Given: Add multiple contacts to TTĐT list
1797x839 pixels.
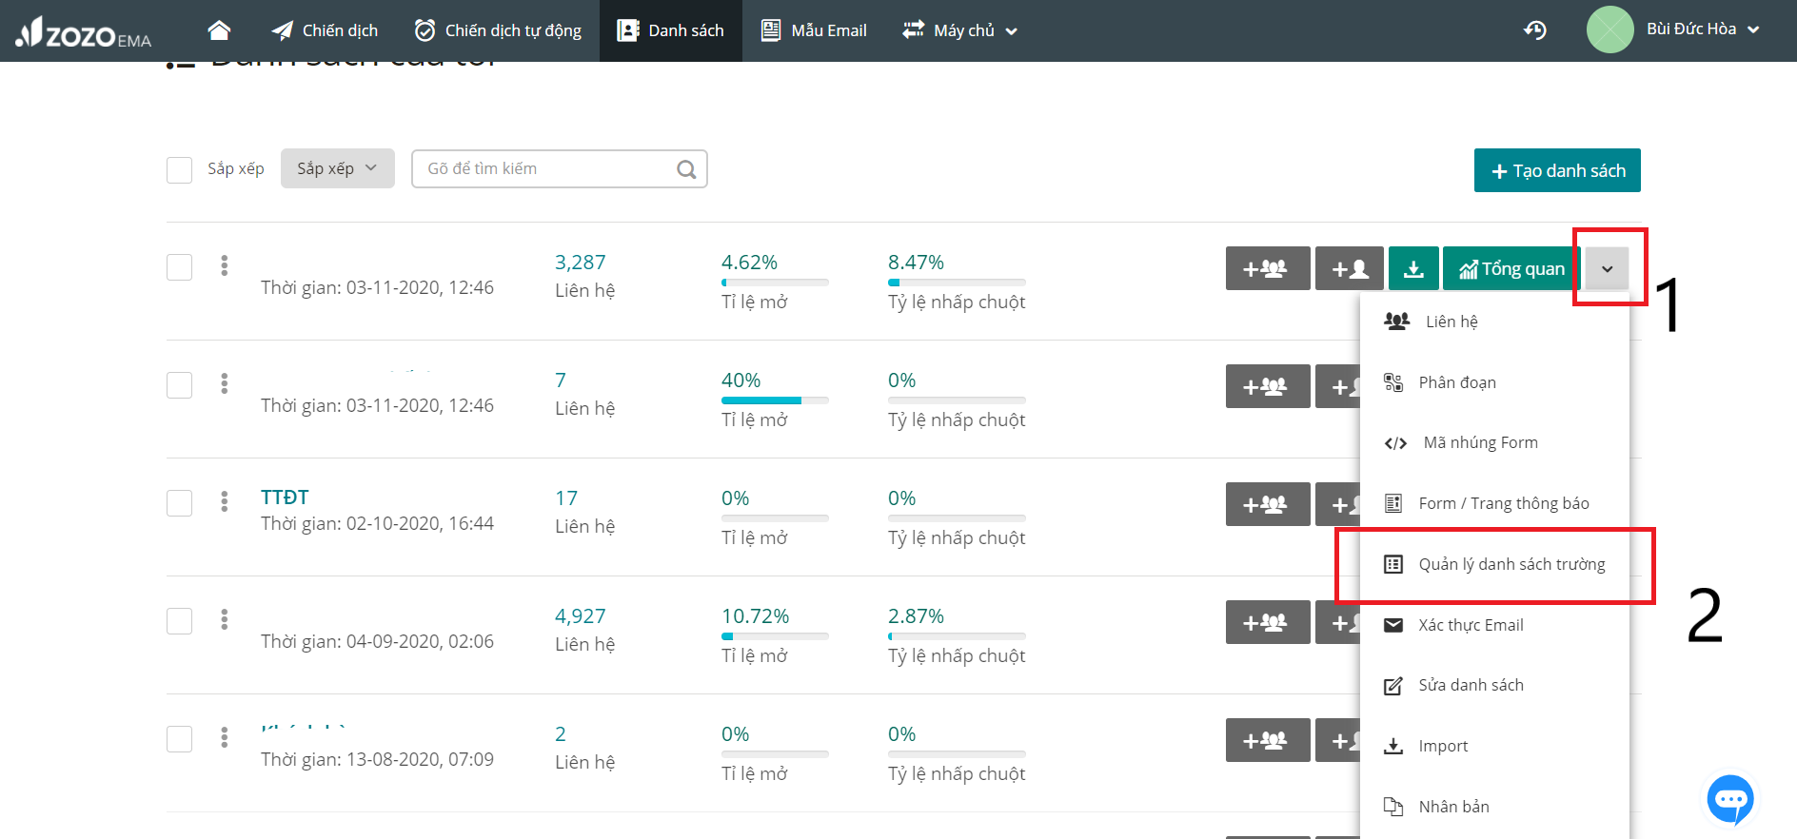Looking at the screenshot, I should coord(1268,504).
